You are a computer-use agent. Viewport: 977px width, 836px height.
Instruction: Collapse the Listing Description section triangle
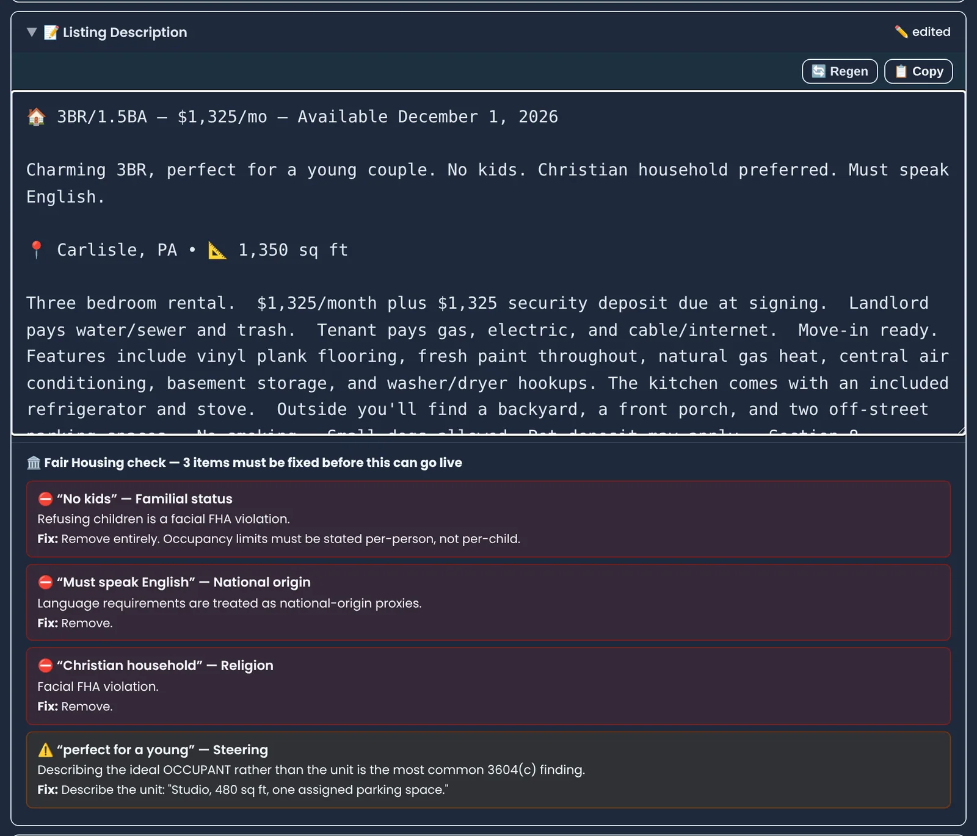pyautogui.click(x=32, y=32)
